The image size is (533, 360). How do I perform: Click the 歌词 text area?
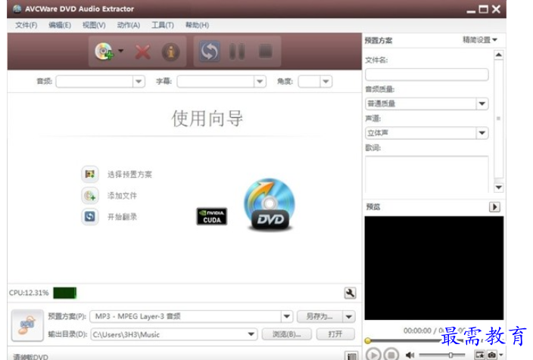click(427, 175)
